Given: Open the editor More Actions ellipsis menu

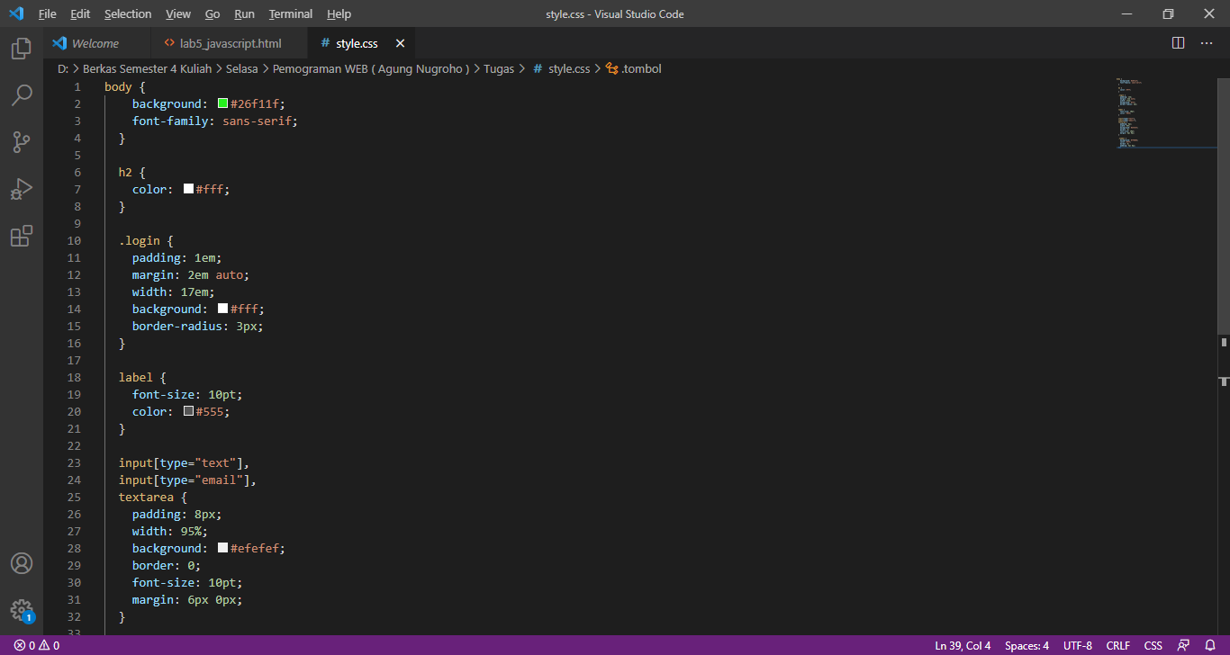Looking at the screenshot, I should coord(1207,42).
